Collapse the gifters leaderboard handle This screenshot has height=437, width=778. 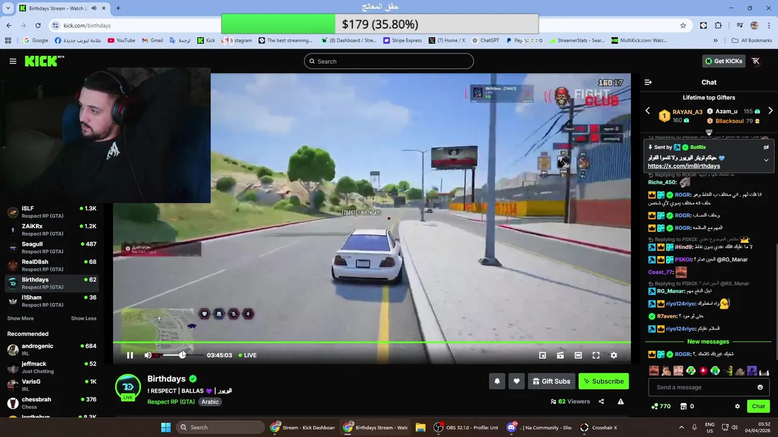[709, 132]
